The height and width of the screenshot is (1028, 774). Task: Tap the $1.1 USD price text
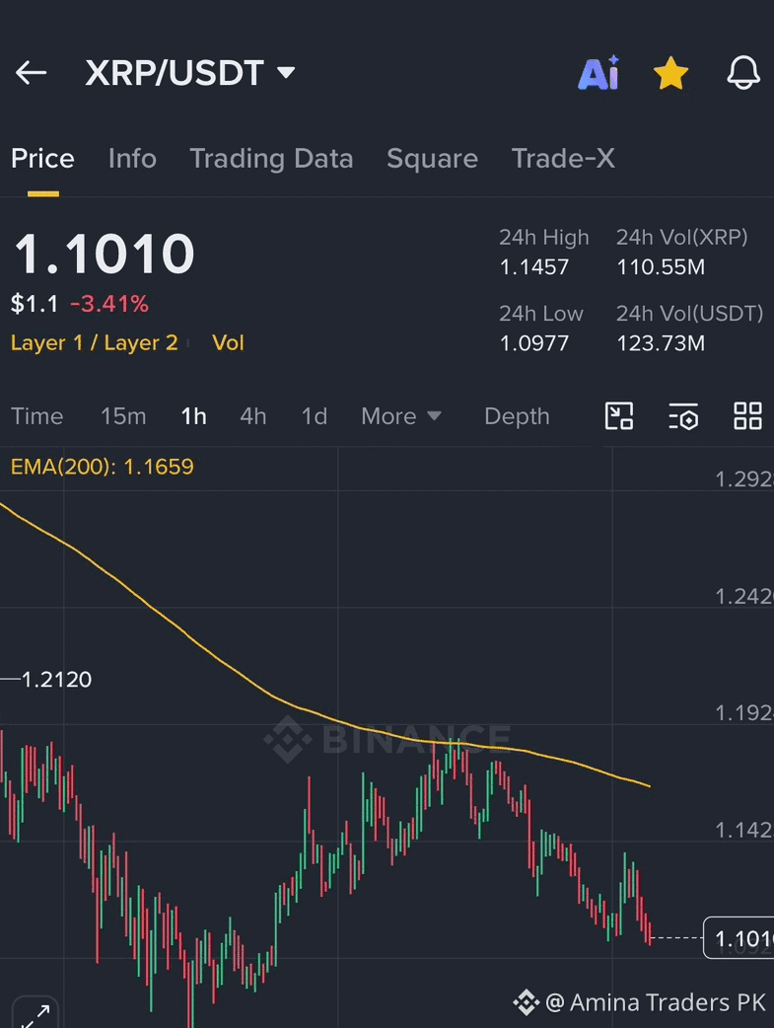35,304
